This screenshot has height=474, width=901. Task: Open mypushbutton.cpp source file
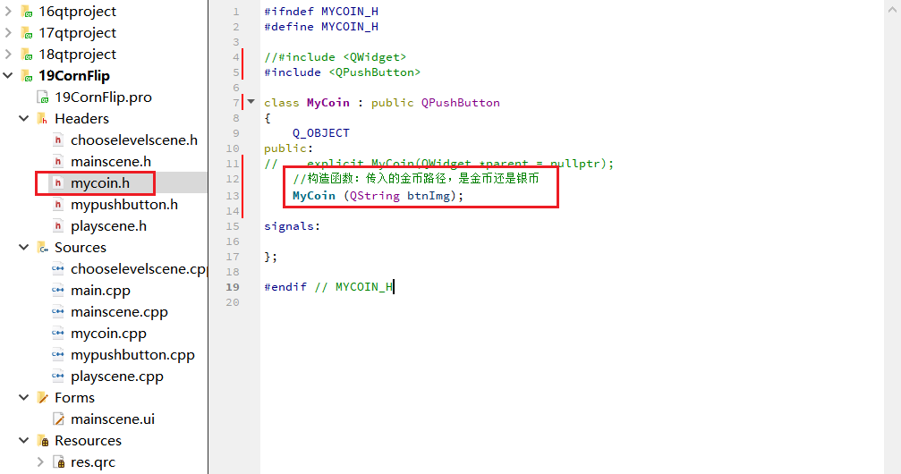(x=132, y=354)
